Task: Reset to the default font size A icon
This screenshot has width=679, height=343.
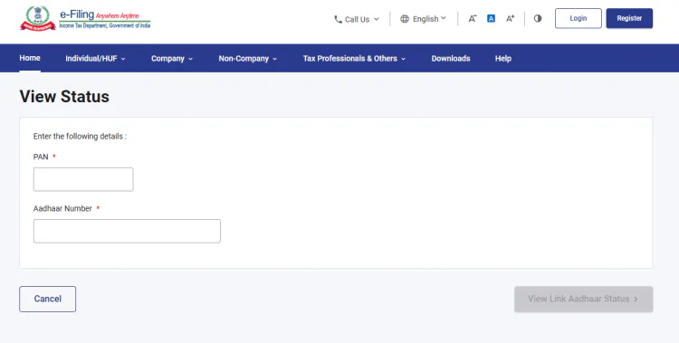Action: click(x=491, y=19)
